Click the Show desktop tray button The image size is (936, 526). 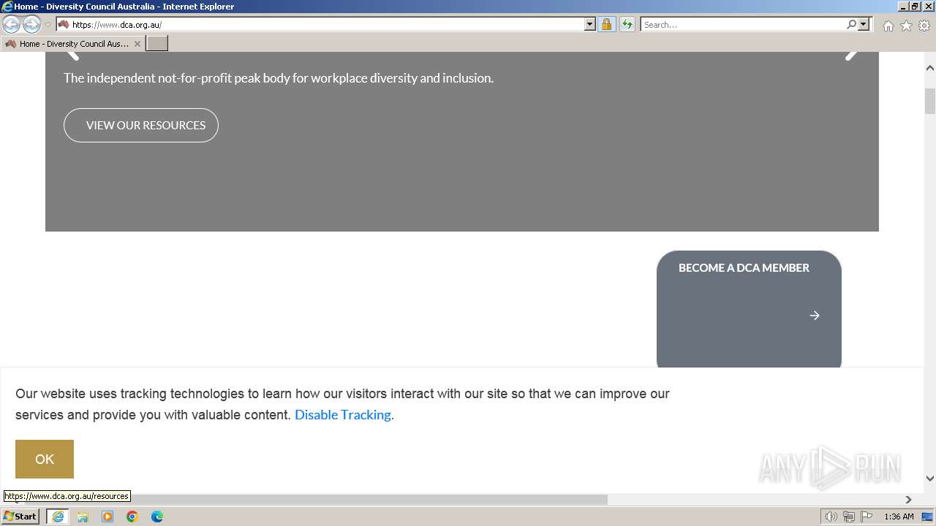tap(928, 517)
